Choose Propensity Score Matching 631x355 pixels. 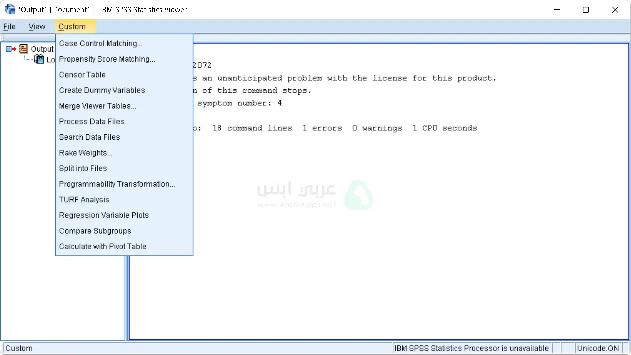click(107, 59)
